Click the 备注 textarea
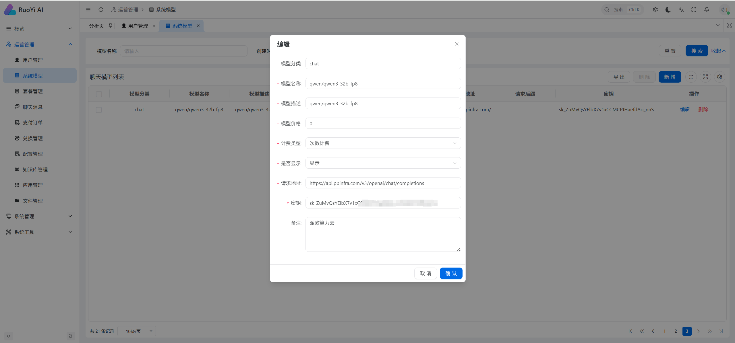 click(x=383, y=234)
